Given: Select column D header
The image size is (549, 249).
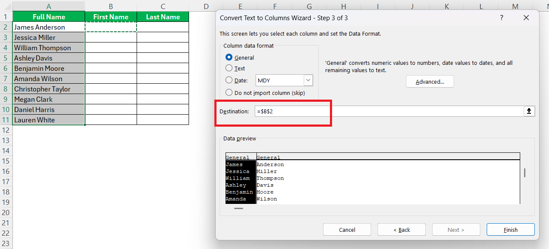Looking at the screenshot, I should 206,6.
